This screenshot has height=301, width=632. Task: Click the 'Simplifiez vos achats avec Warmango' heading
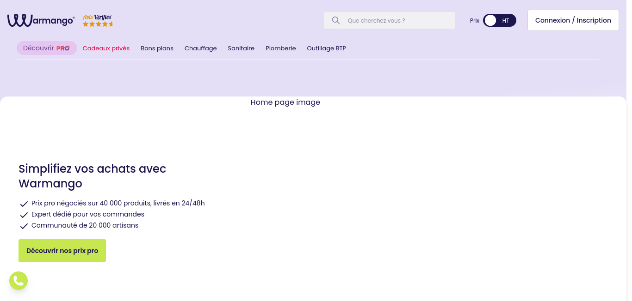tap(92, 176)
